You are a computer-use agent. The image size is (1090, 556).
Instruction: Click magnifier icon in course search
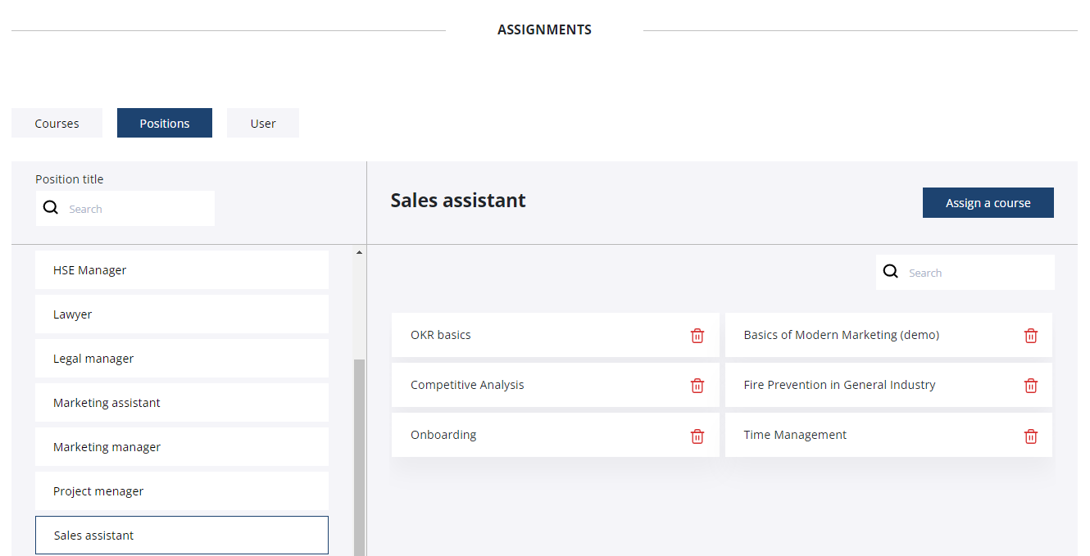click(891, 272)
